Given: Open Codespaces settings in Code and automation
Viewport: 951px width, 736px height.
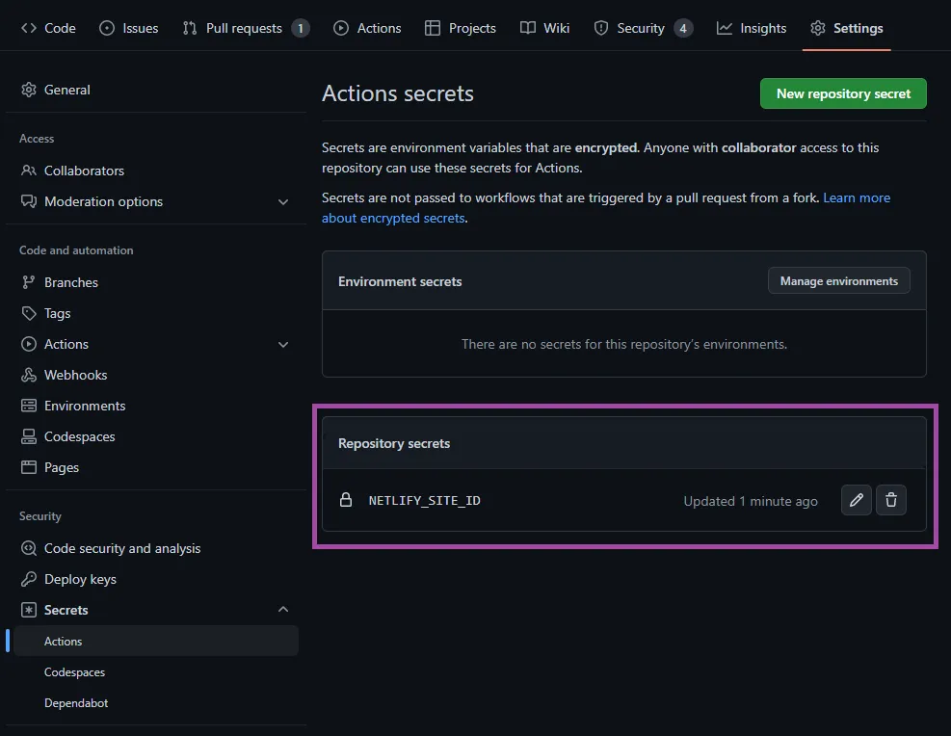Looking at the screenshot, I should point(79,436).
